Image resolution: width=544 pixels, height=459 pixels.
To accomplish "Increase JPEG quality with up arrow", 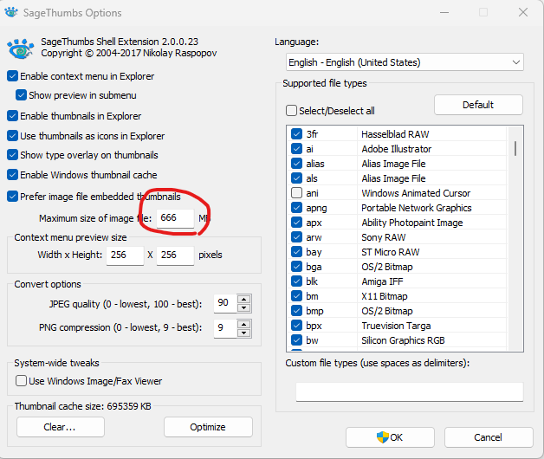I will click(x=243, y=300).
